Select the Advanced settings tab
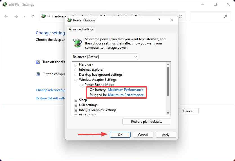This screenshot has width=235, height=161. (81, 29)
